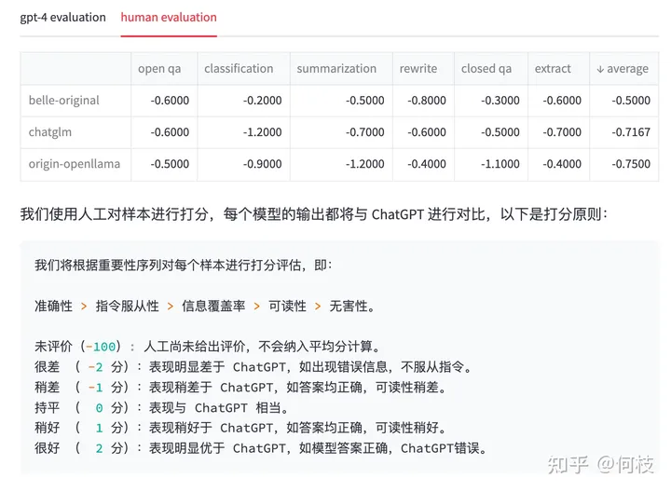The height and width of the screenshot is (492, 671).
Task: Select the human evaluation tab
Action: (x=169, y=18)
